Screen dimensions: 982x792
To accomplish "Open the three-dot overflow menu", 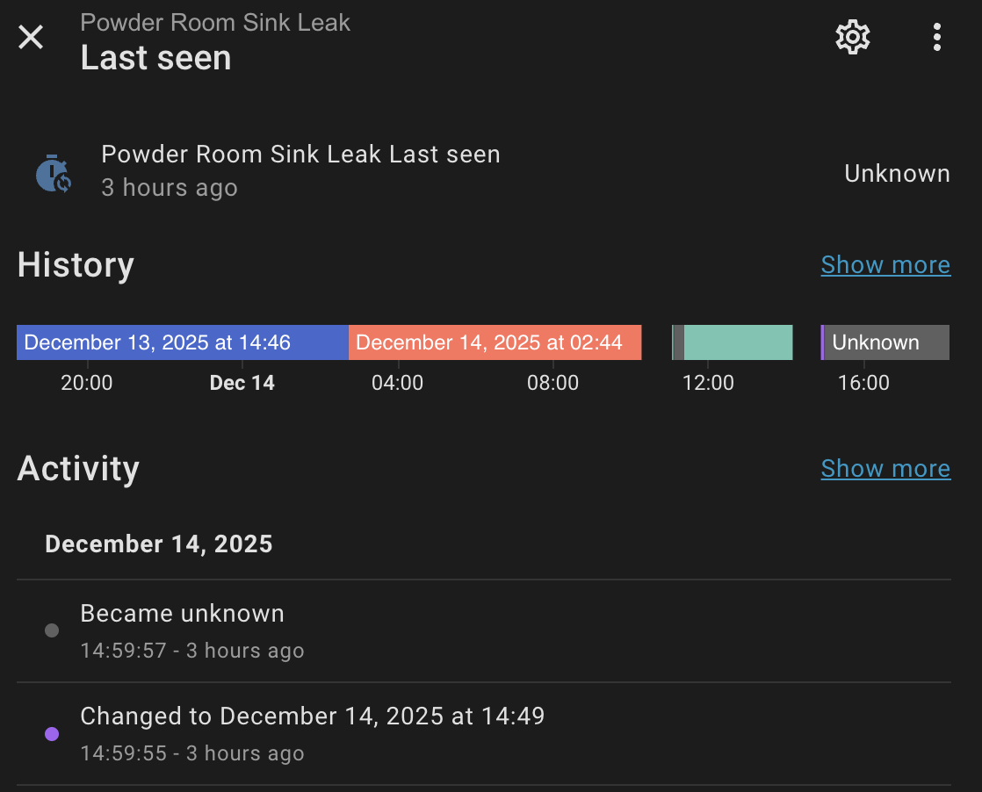I will click(x=937, y=38).
